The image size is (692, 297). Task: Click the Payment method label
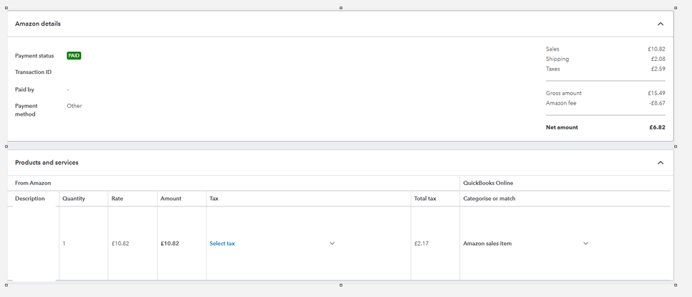(x=26, y=110)
